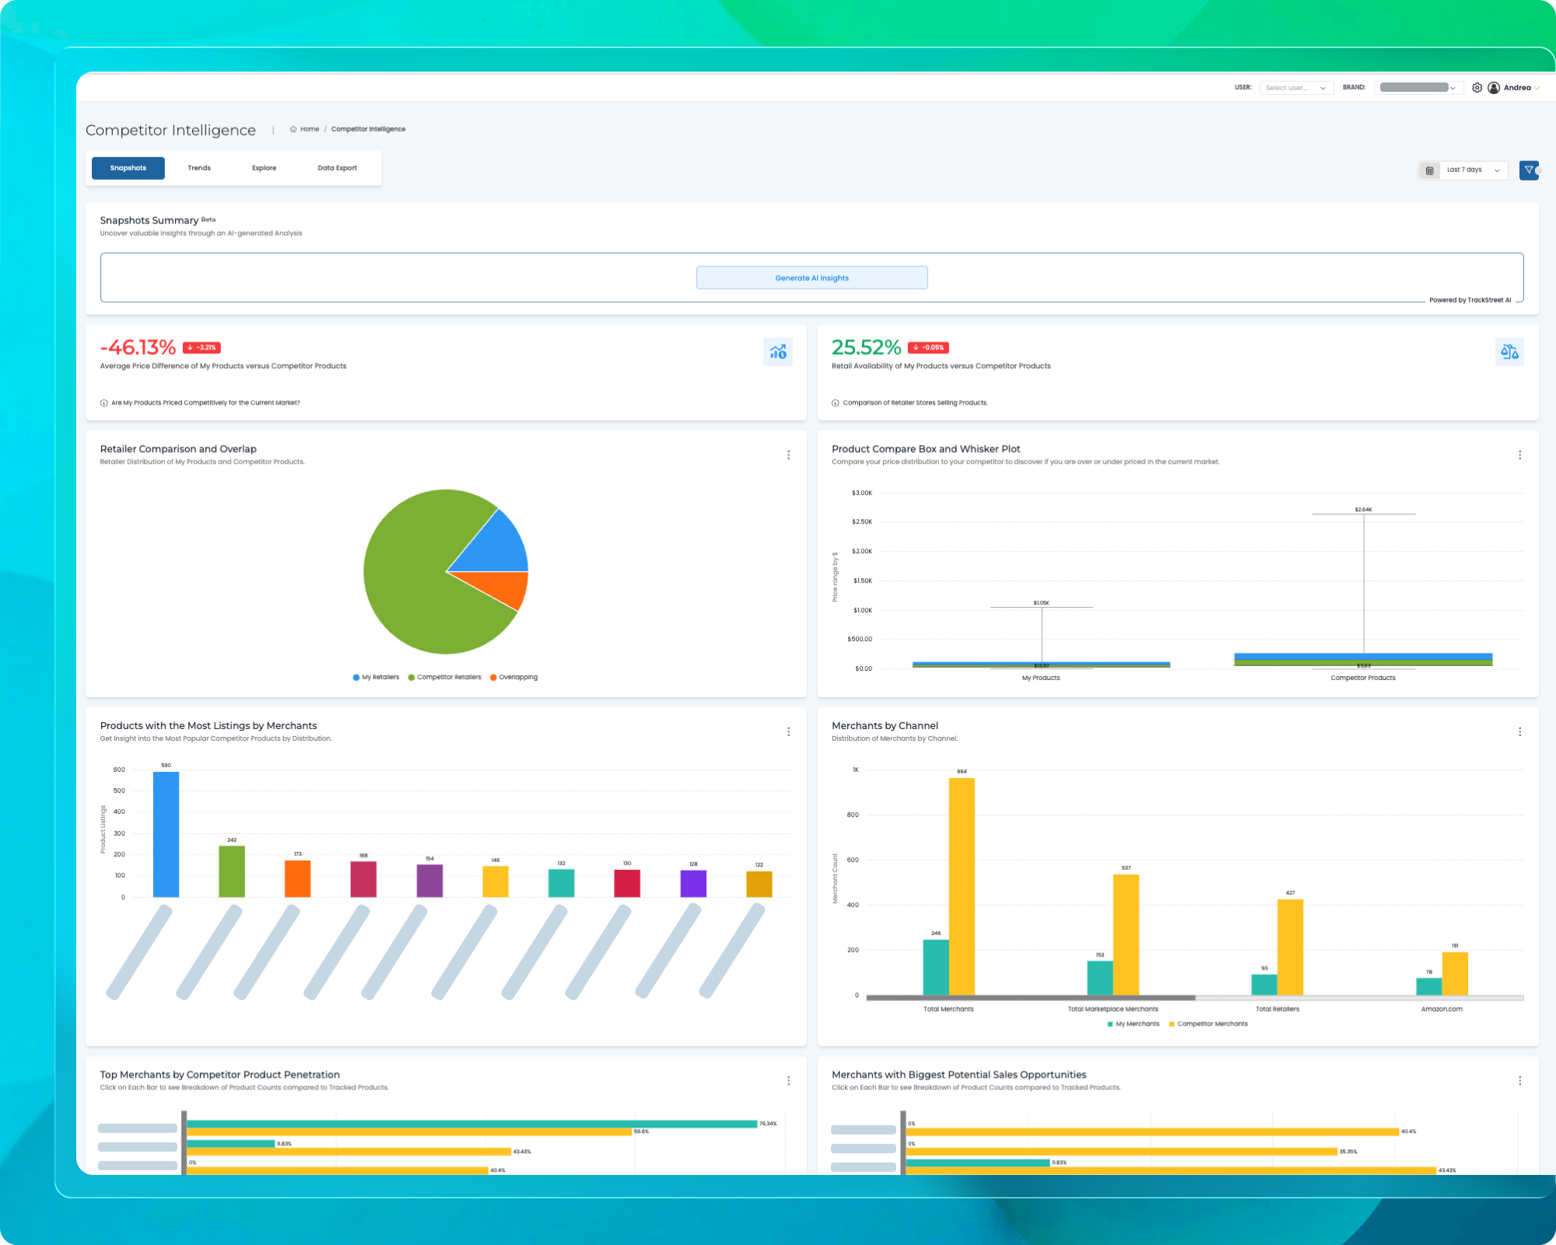Click the settings gear icon in header
1556x1245 pixels.
pyautogui.click(x=1477, y=88)
